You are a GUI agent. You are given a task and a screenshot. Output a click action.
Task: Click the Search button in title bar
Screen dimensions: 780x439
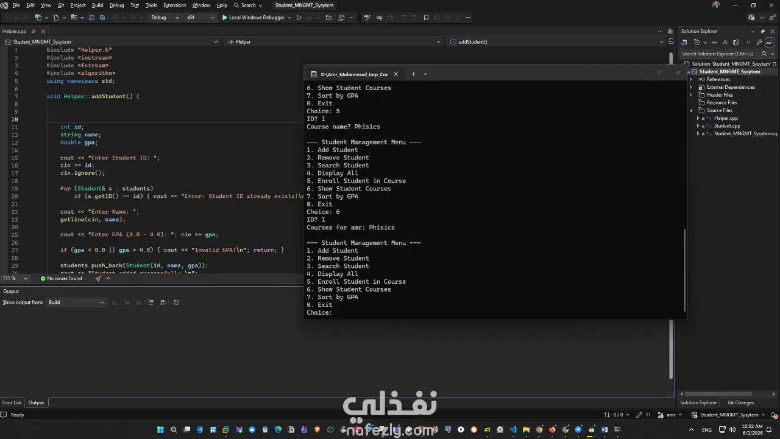point(249,5)
